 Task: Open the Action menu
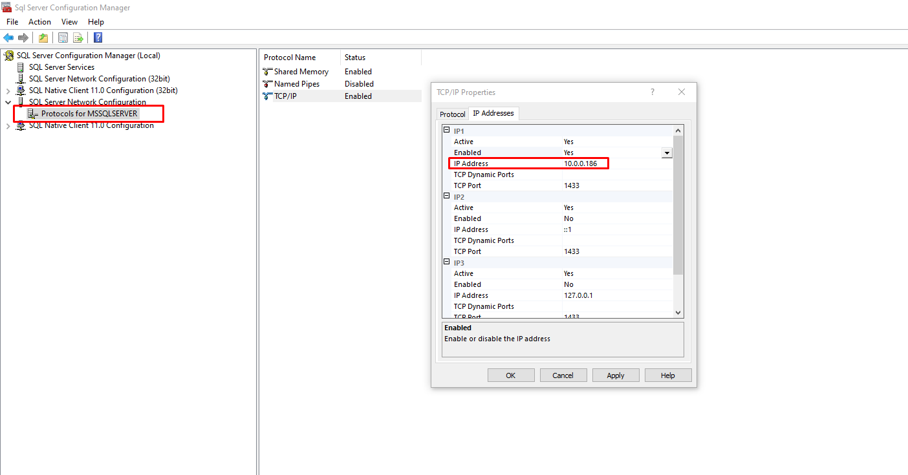click(x=39, y=21)
